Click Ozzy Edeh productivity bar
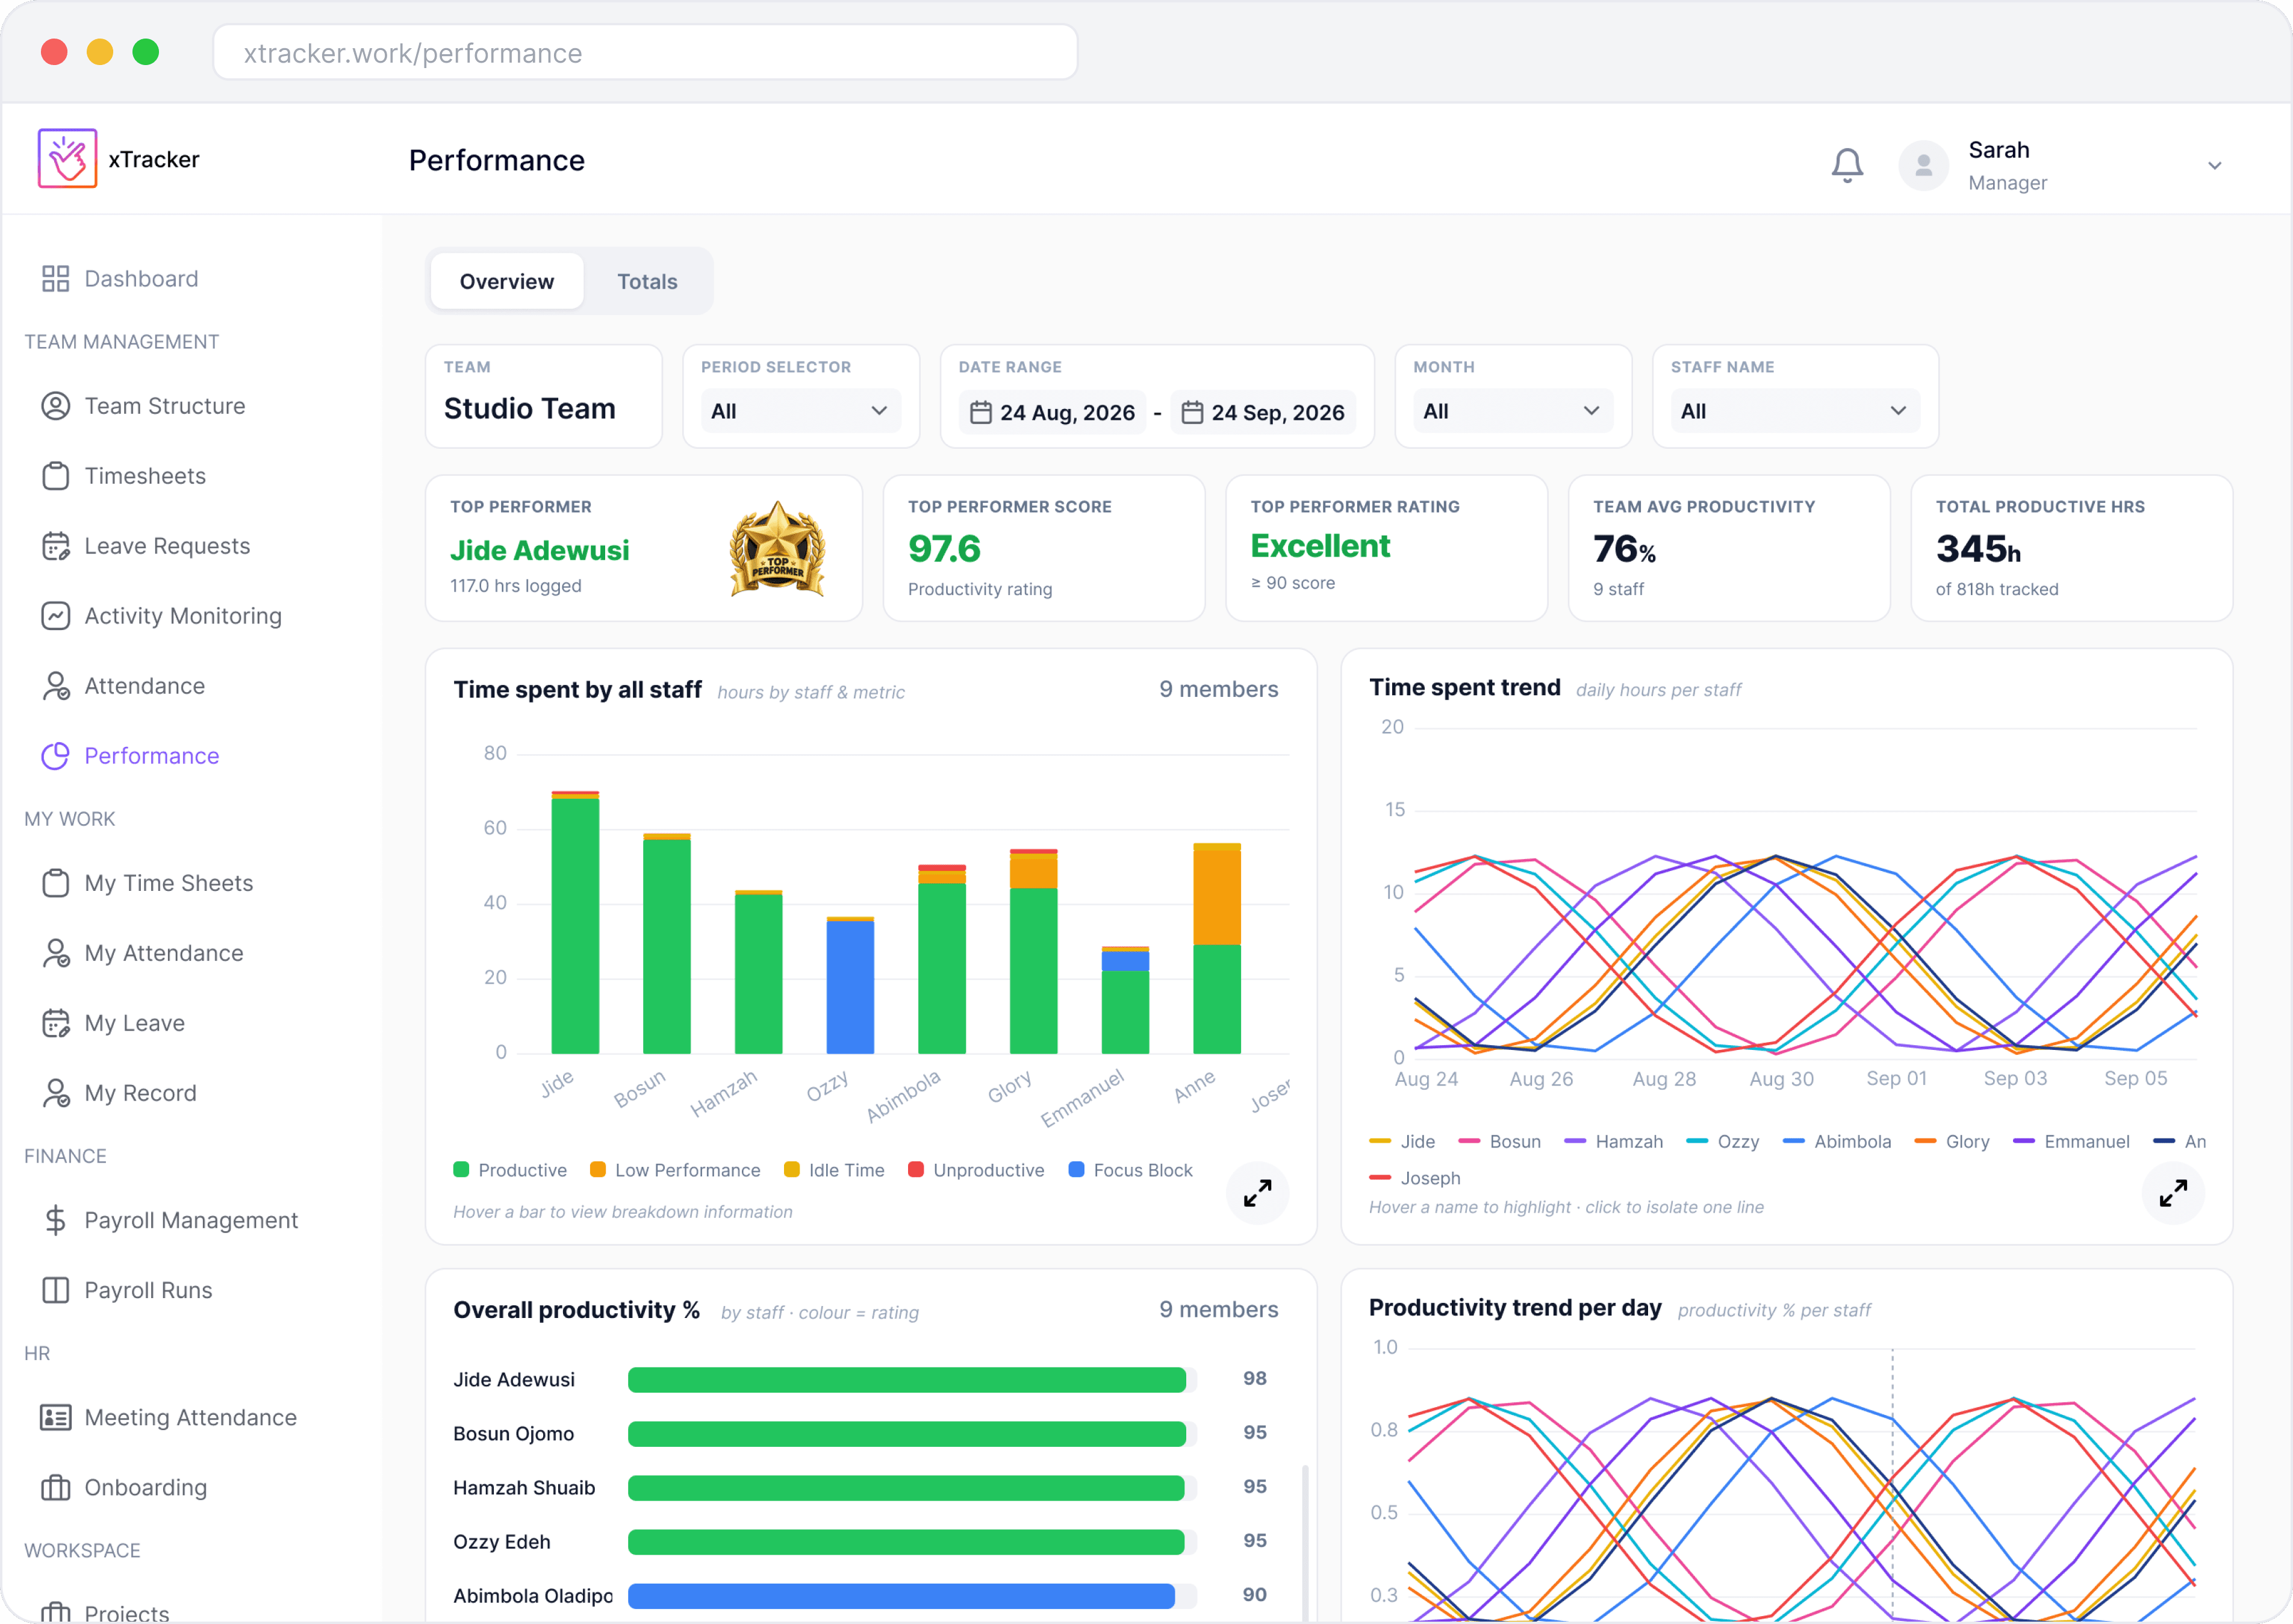The image size is (2293, 1624). pos(906,1542)
